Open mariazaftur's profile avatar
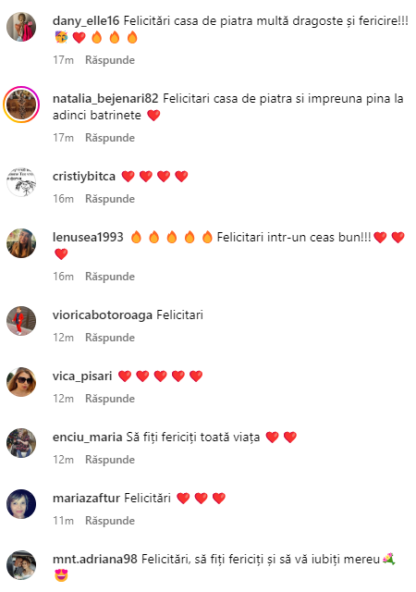Viewport: 416px width, 592px height. (21, 504)
